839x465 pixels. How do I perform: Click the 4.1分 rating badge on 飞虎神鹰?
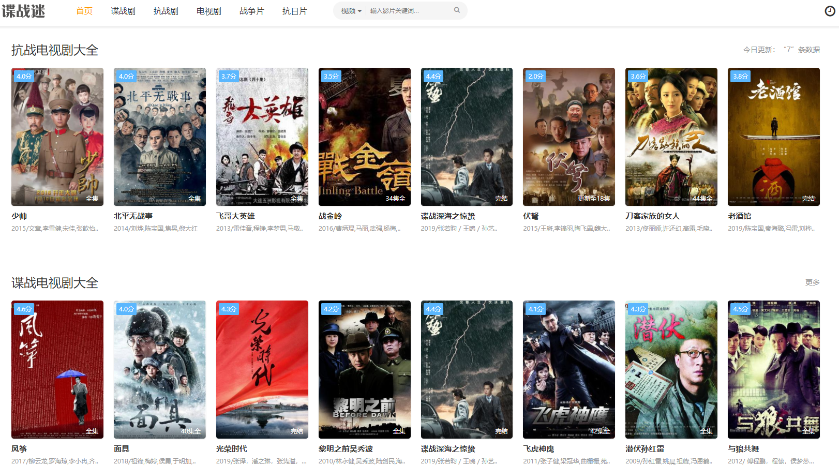[x=535, y=309]
